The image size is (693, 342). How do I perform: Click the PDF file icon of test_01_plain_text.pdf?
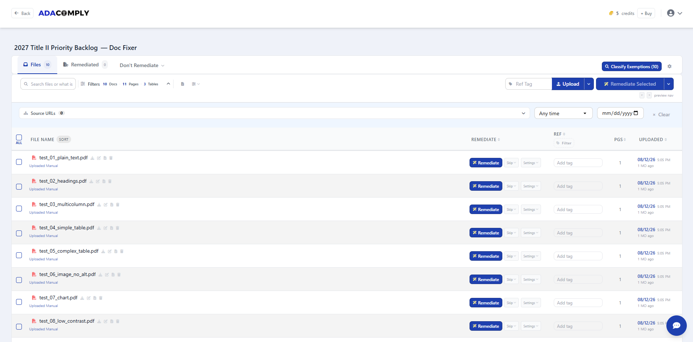coord(34,158)
